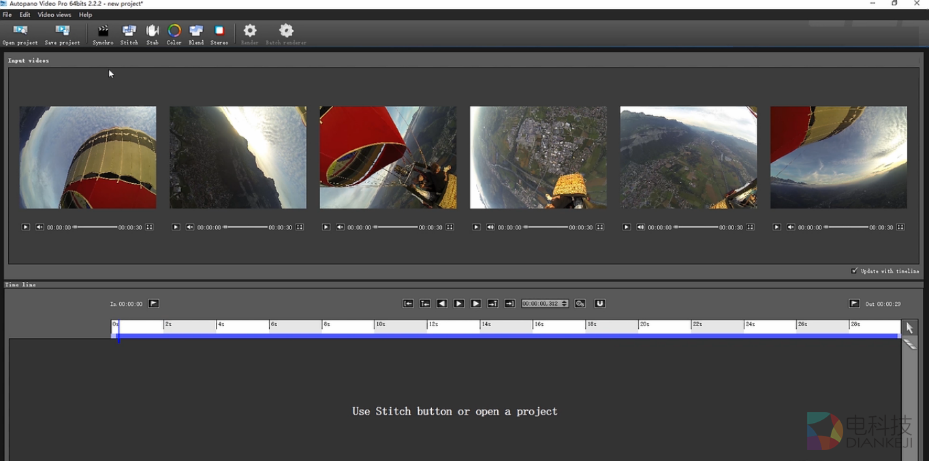Toggle the magnet snap button in timeline
This screenshot has height=461, width=929.
coord(599,304)
